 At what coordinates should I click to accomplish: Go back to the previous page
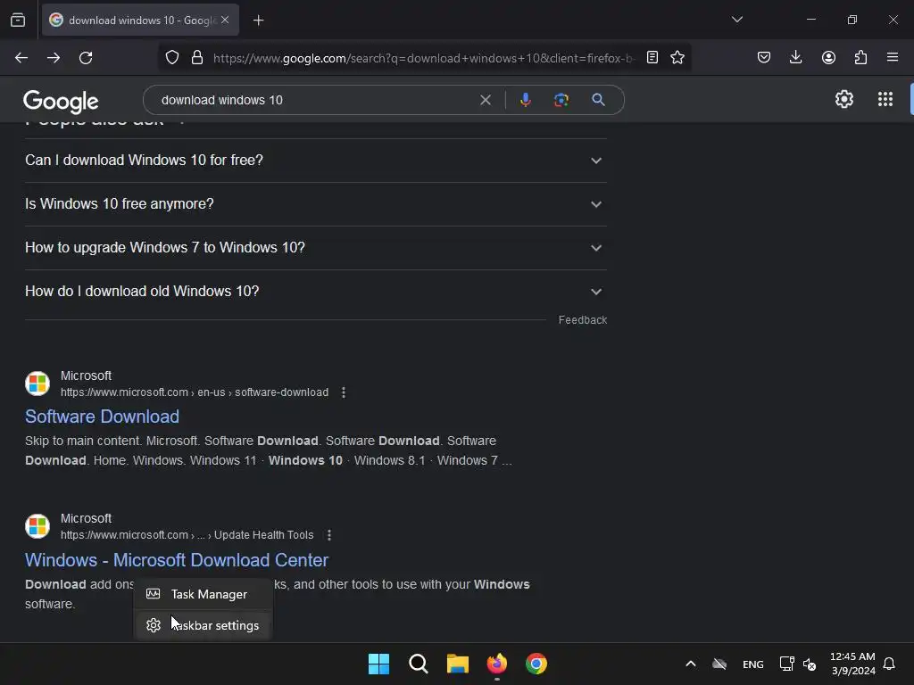tap(21, 58)
